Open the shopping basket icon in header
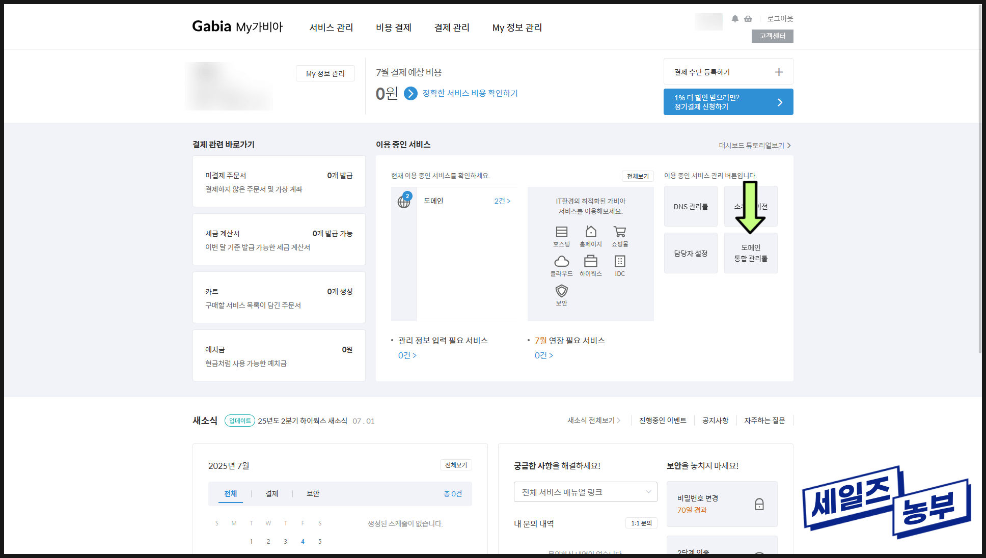 (x=748, y=19)
